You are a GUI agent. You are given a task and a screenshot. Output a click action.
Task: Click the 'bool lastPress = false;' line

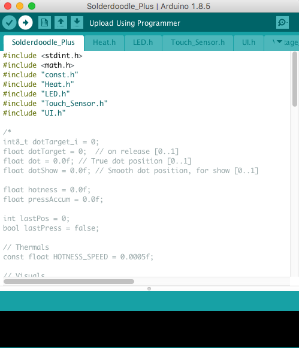pos(51,228)
